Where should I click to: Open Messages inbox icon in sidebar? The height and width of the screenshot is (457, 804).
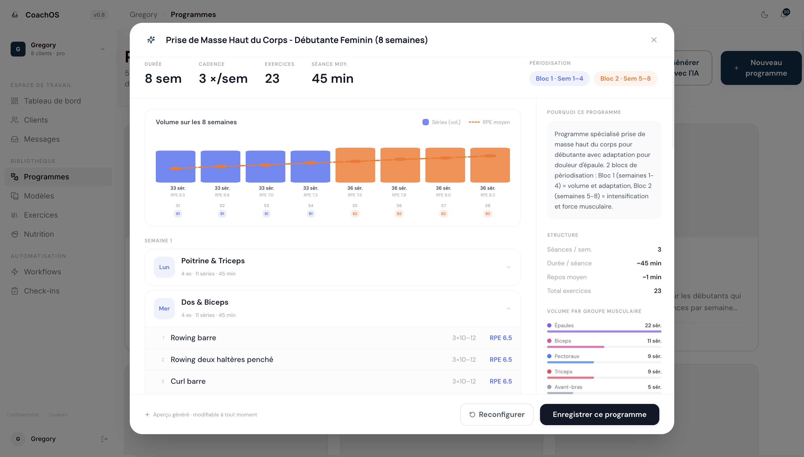[14, 139]
